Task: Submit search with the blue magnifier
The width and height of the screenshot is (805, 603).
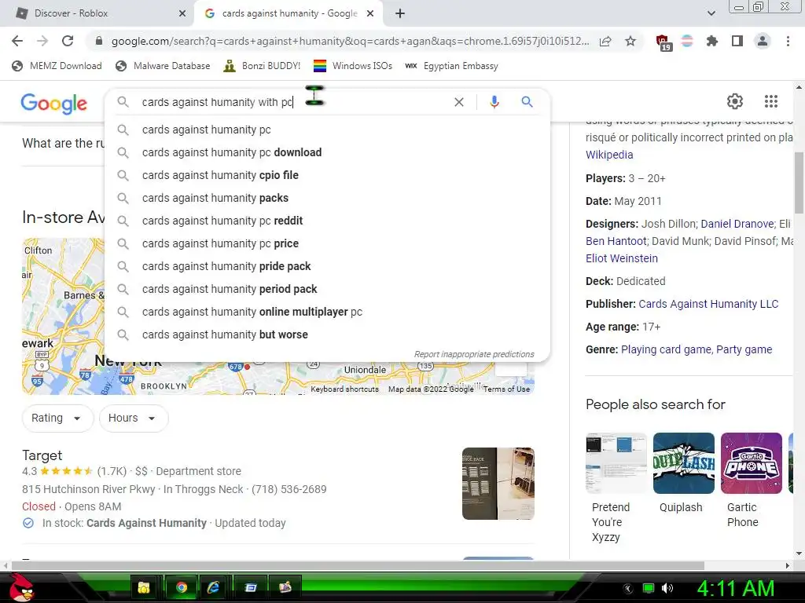Action: 527,102
